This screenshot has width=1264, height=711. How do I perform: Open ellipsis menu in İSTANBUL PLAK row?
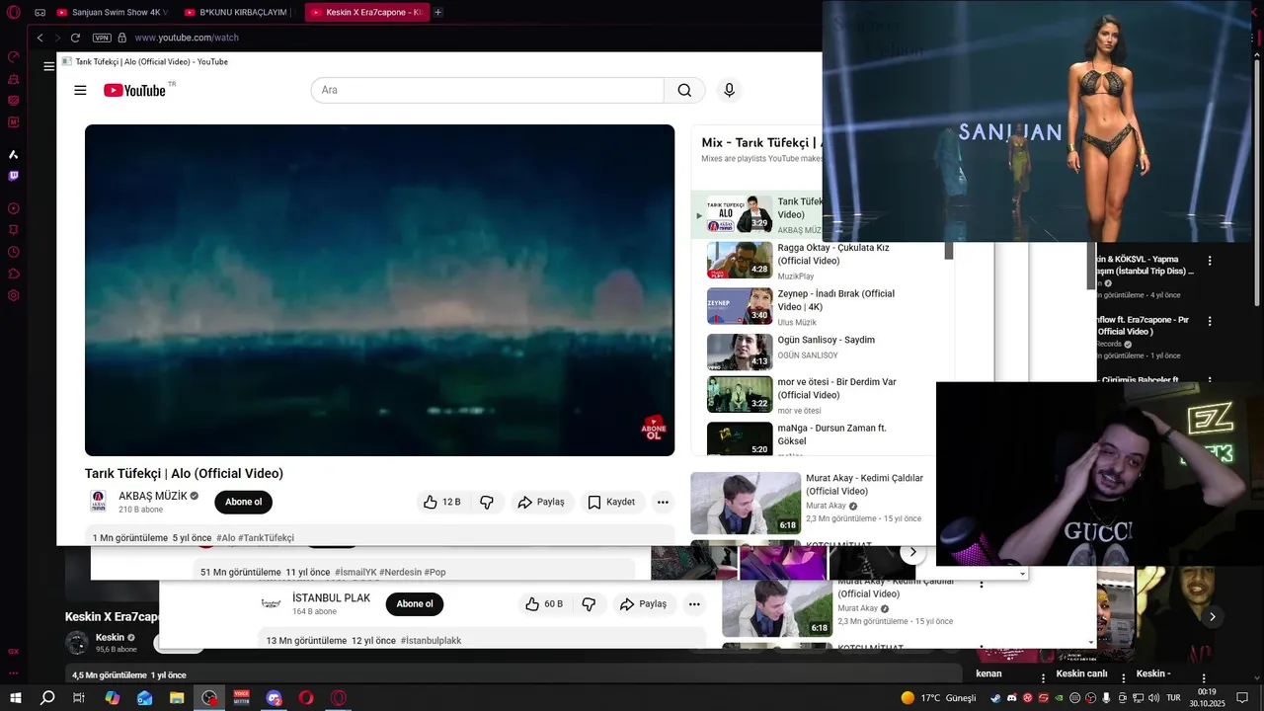pos(694,604)
